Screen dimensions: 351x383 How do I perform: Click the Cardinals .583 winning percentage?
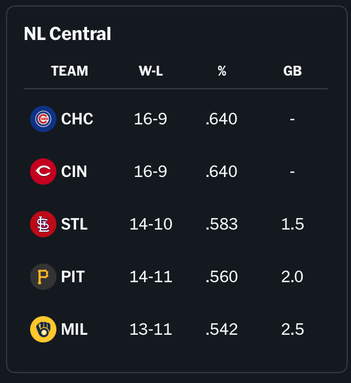pos(221,224)
